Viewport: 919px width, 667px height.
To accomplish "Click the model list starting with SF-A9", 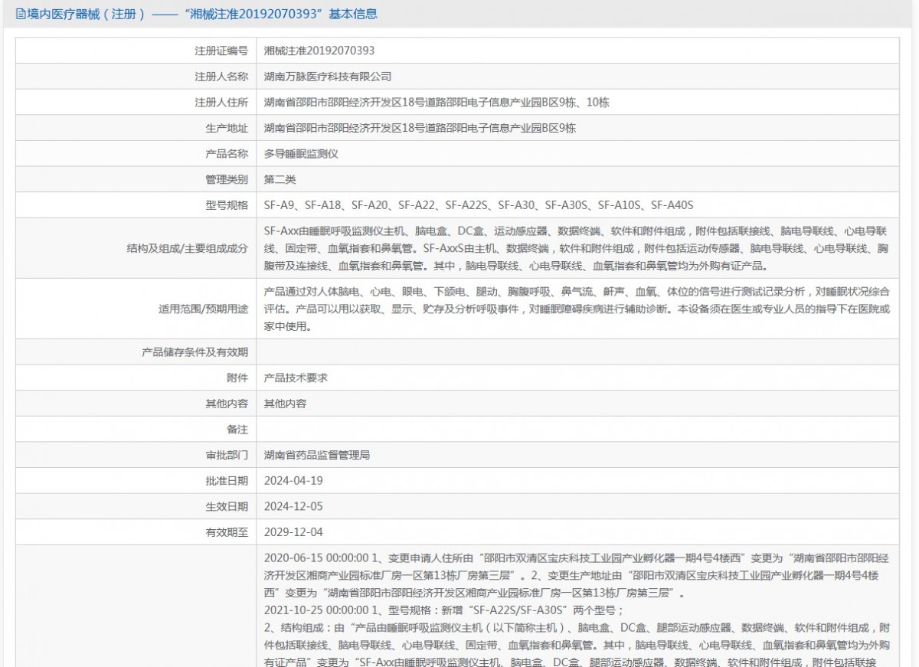I will point(478,205).
